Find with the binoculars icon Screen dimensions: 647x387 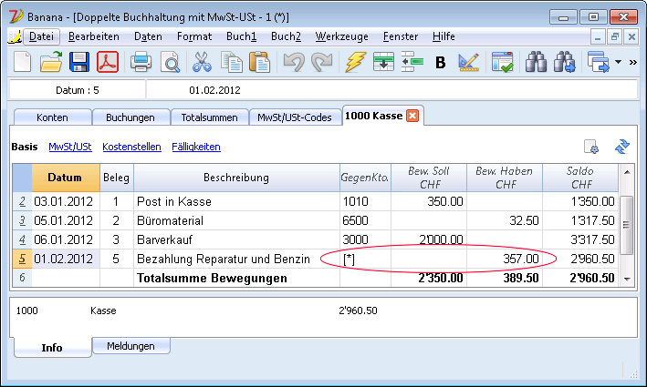(536, 62)
